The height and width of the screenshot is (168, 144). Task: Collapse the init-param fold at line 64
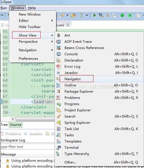(x=9, y=80)
